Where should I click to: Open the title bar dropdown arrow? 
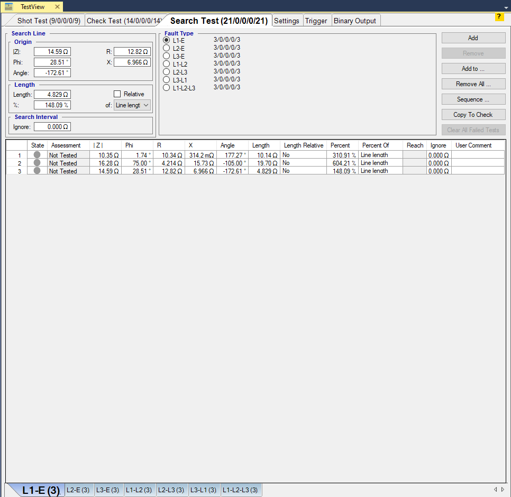(x=506, y=7)
